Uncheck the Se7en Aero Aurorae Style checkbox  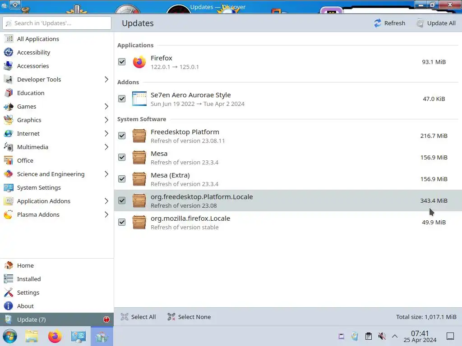122,99
